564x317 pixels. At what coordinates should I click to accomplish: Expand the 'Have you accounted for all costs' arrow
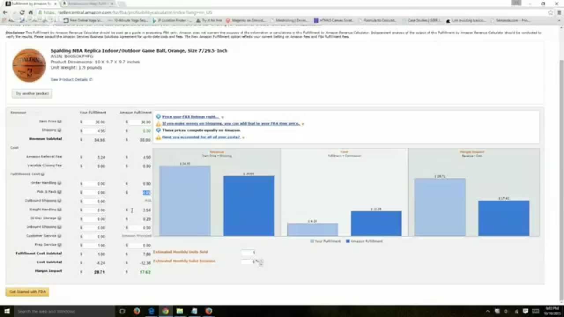243,138
